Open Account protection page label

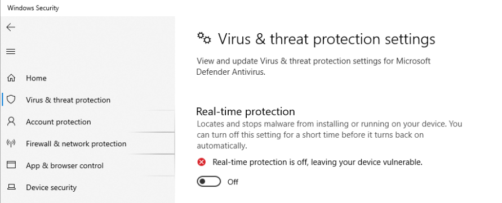coord(58,122)
